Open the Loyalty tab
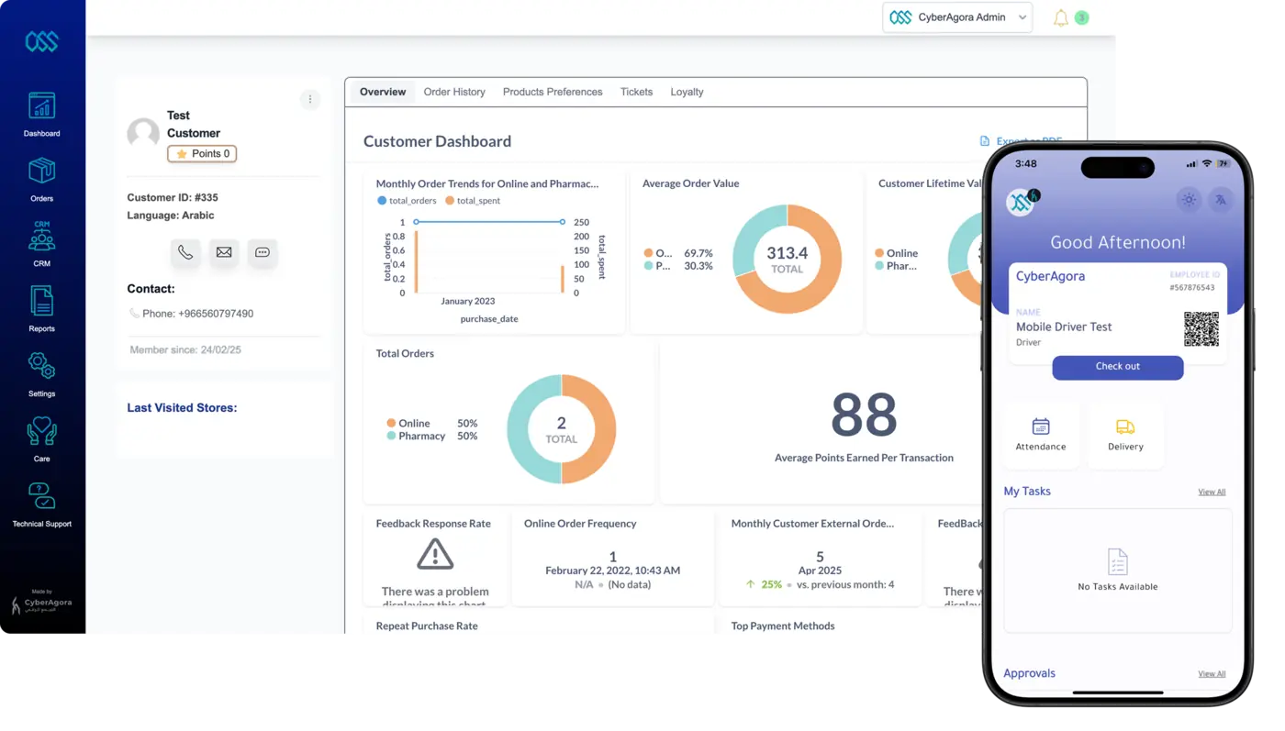1285x731 pixels. [687, 92]
